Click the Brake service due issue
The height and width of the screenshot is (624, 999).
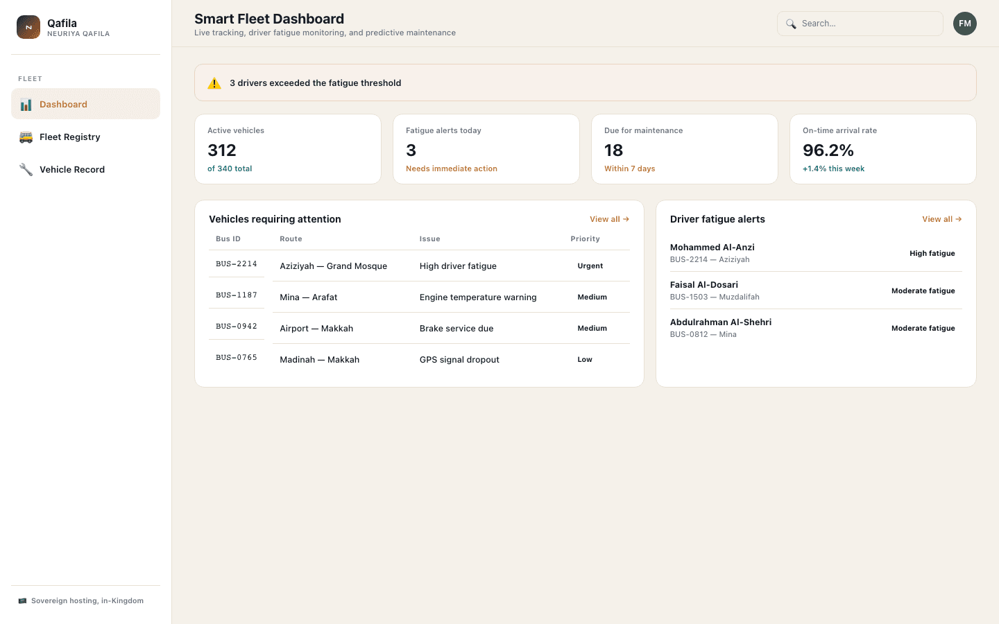pos(456,329)
